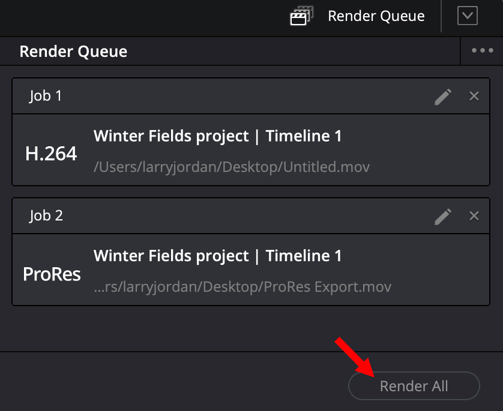Viewport: 503px width, 411px height.
Task: Click the Untitled.mov output path
Action: tap(232, 167)
